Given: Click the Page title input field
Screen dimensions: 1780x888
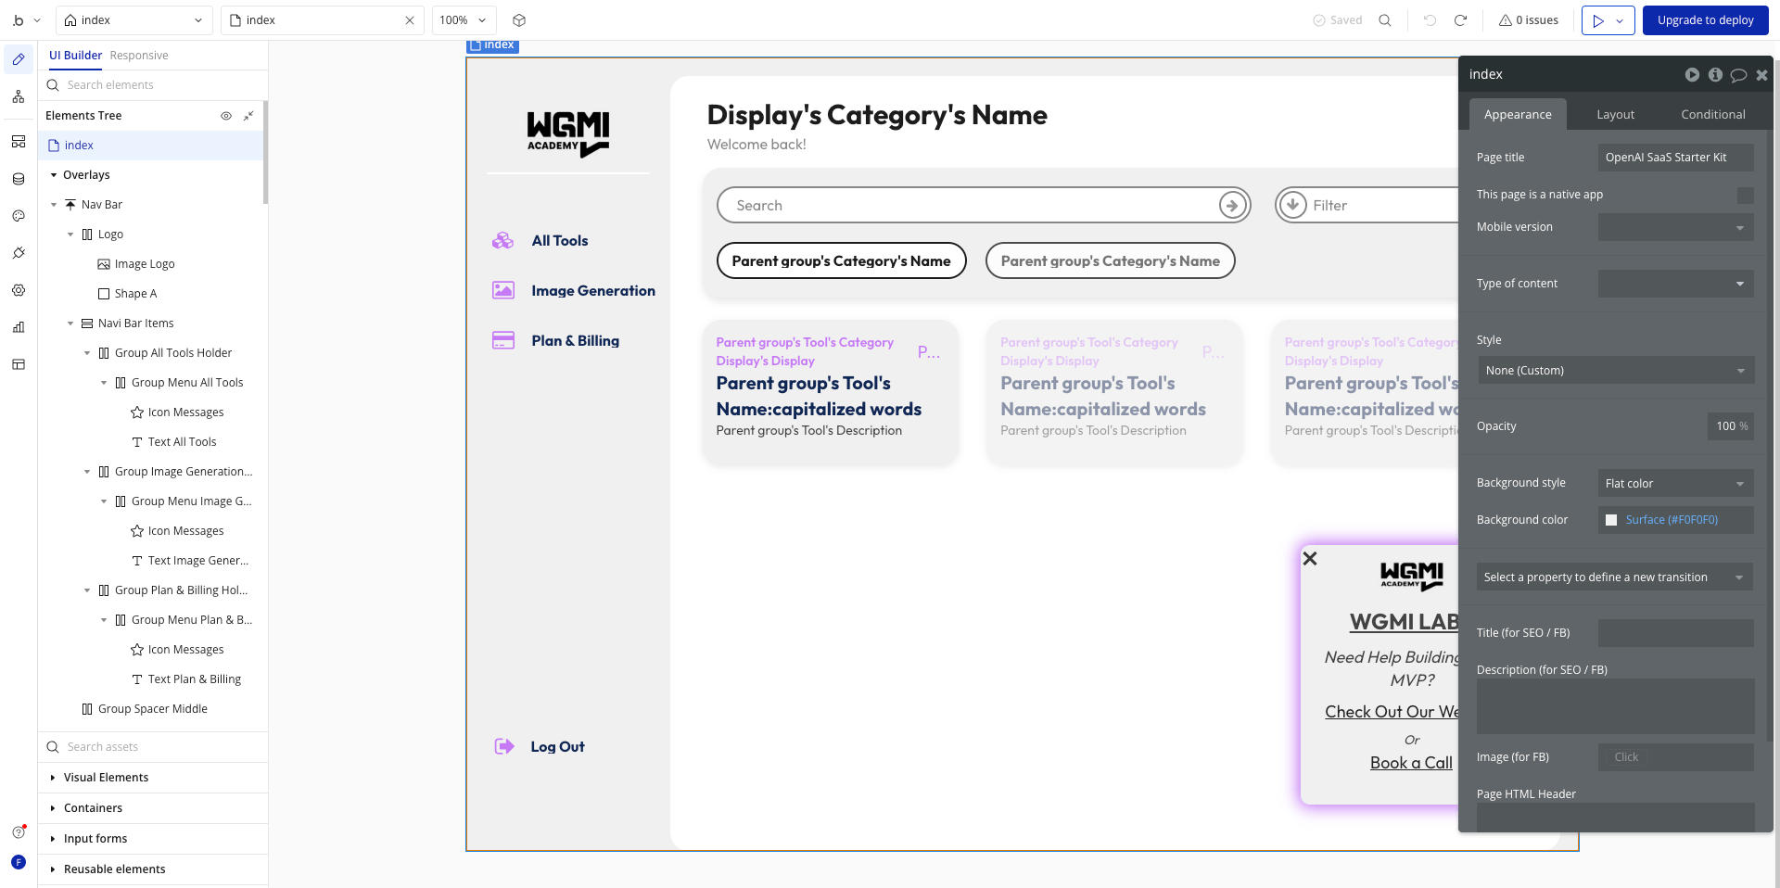Looking at the screenshot, I should [1675, 158].
